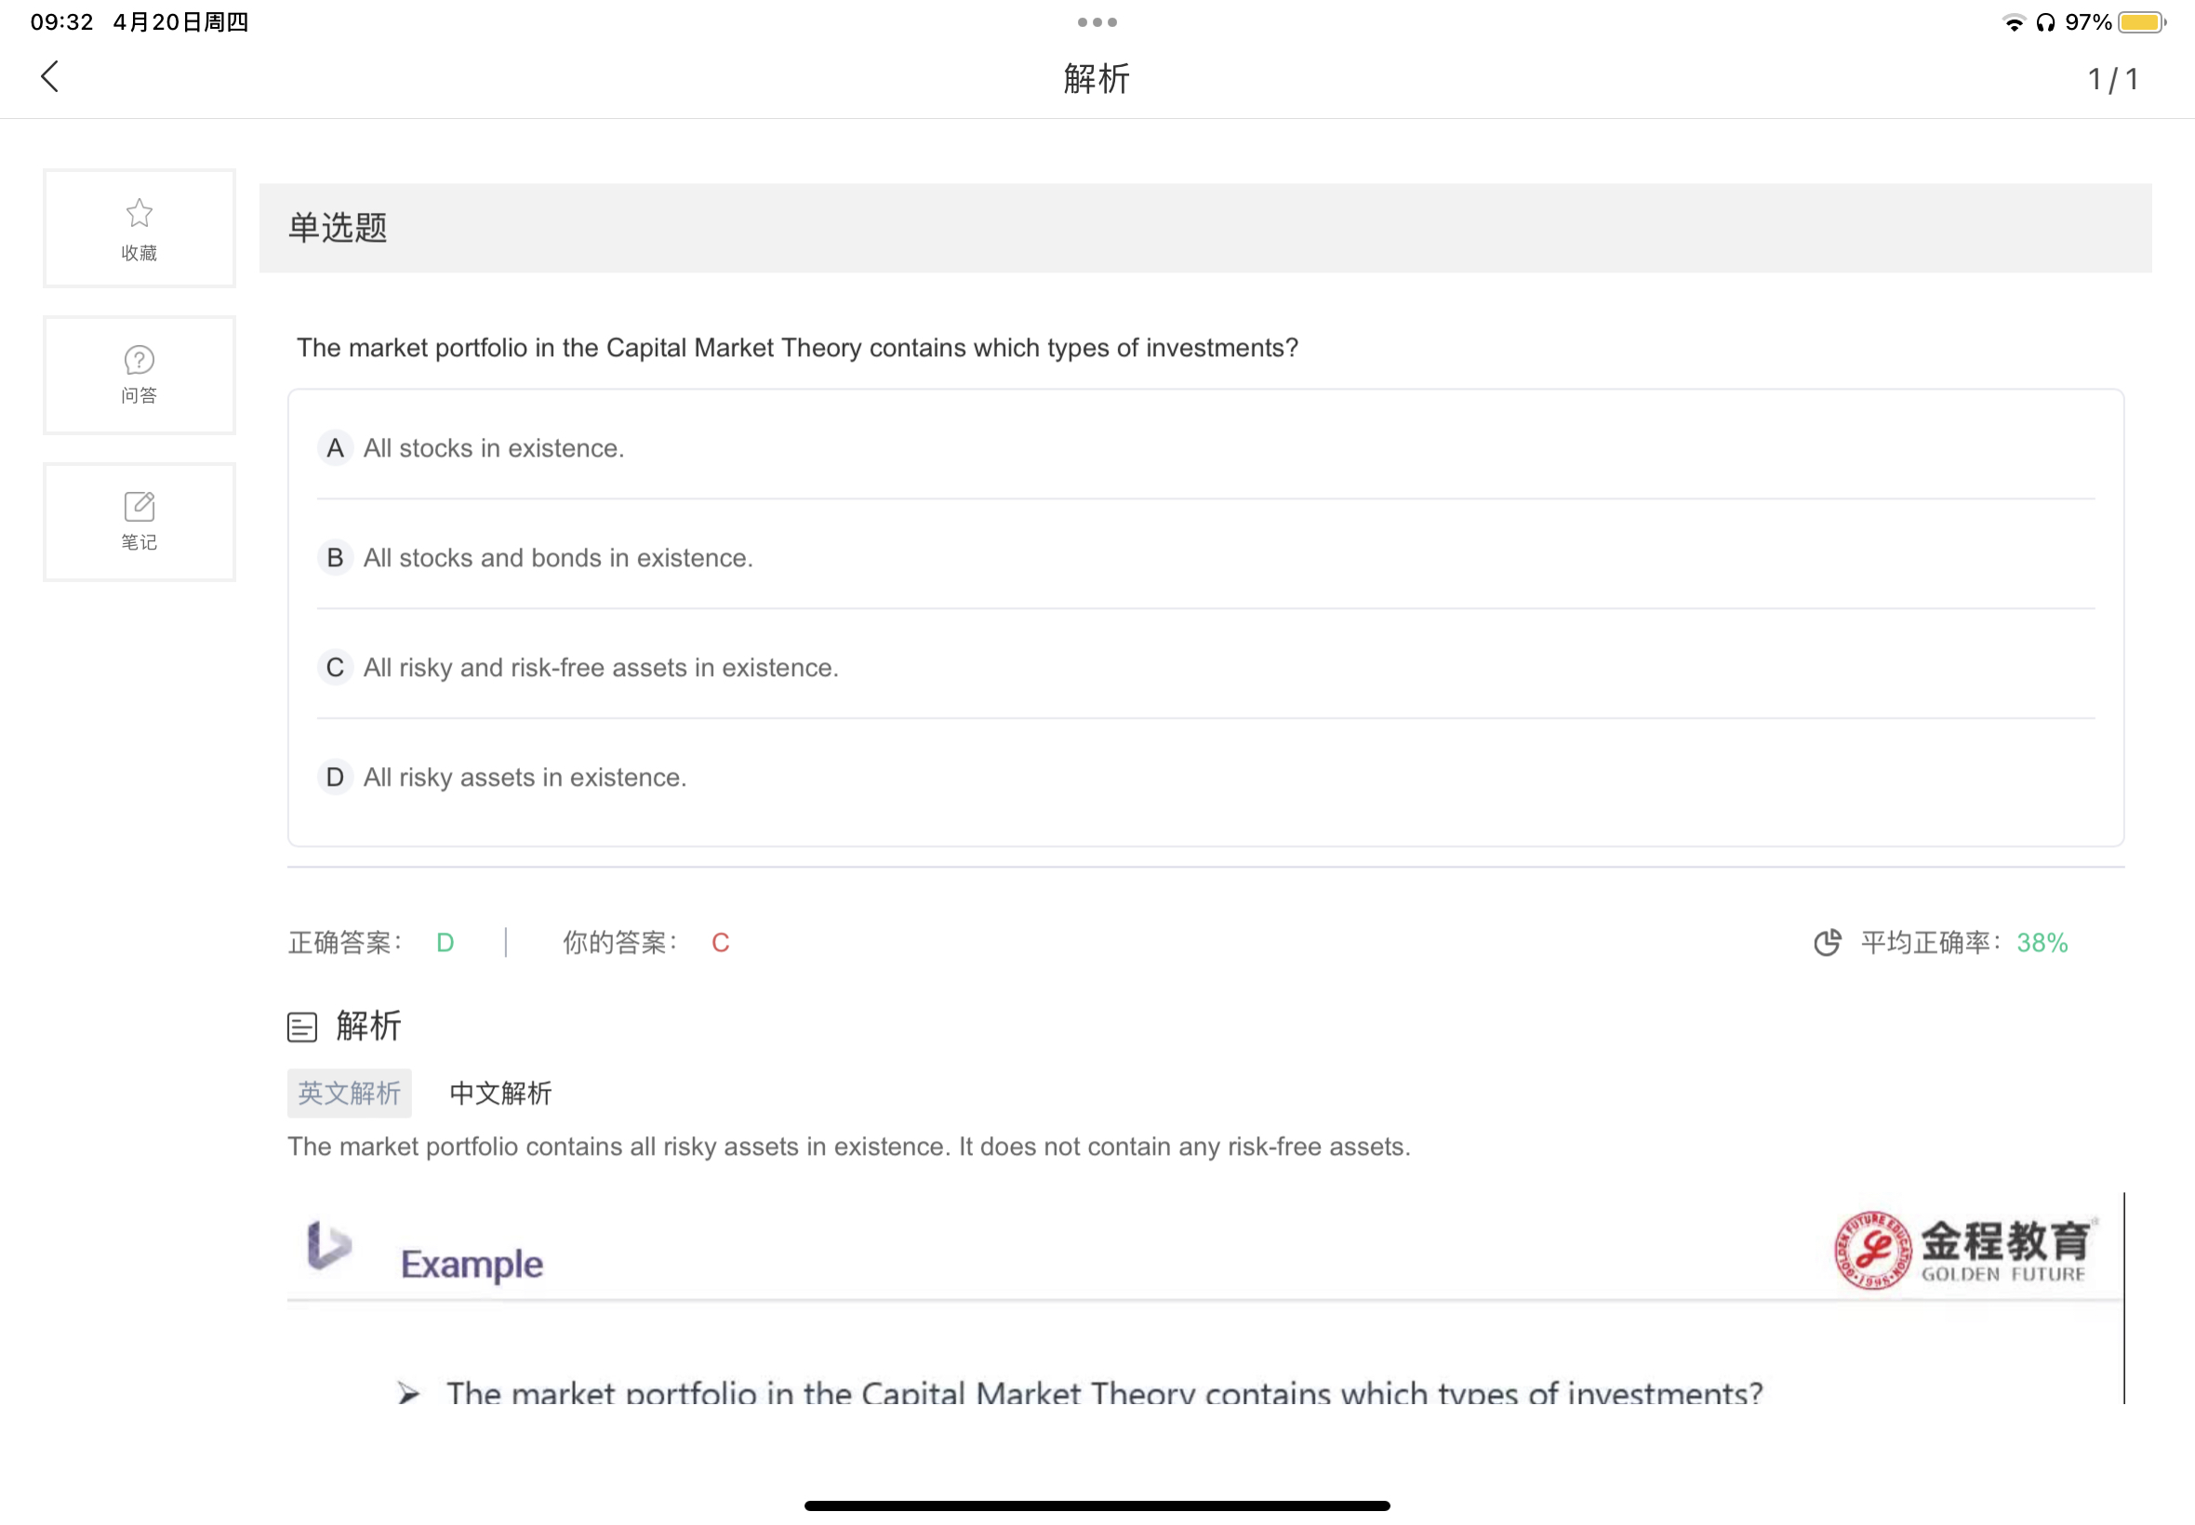Select option A, All stocks in existence
The image size is (2195, 1525).
pyautogui.click(x=493, y=448)
